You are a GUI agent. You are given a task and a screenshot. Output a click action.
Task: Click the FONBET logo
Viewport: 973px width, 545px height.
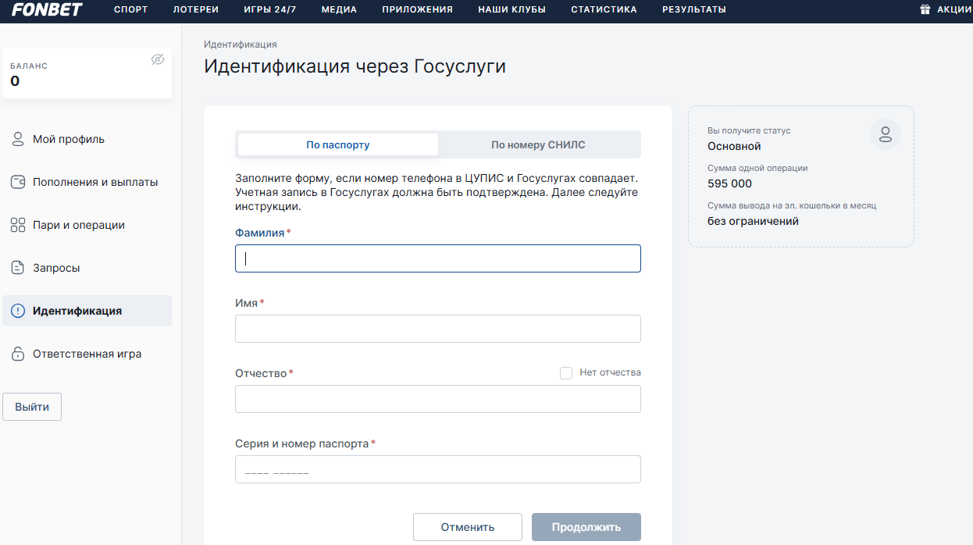pos(47,9)
